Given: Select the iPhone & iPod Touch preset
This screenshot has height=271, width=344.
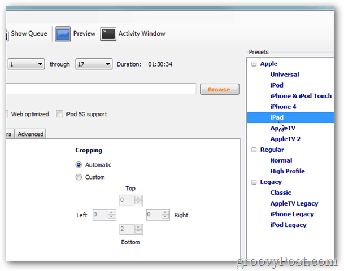Looking at the screenshot, I should [x=301, y=96].
